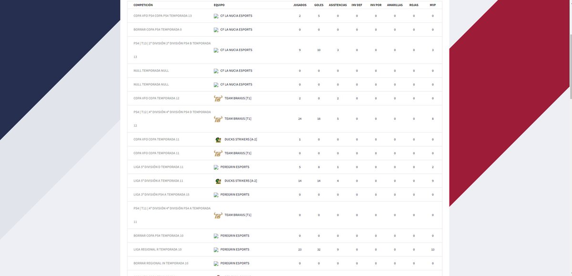The image size is (572, 276).
Task: Open PS4 T12 4ª División PS4 D competition link
Action: 172,119
